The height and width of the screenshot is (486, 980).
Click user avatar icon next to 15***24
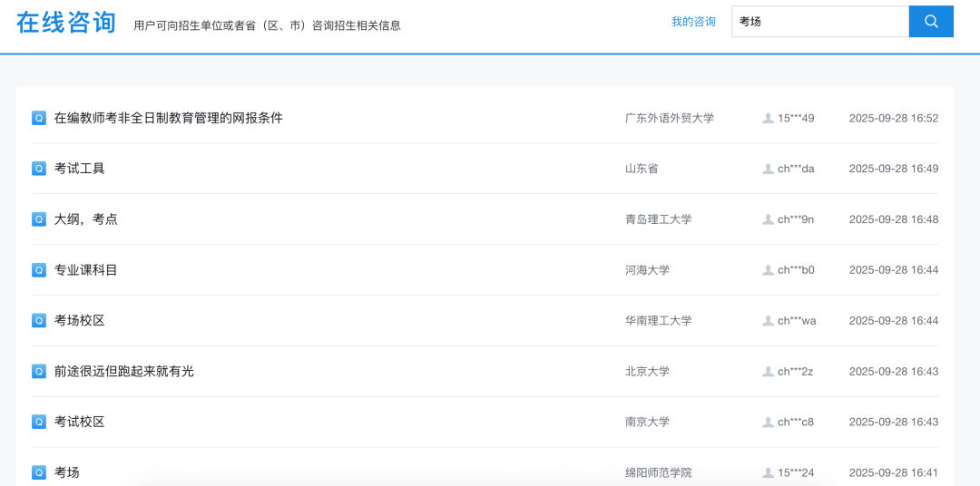pyautogui.click(x=769, y=473)
